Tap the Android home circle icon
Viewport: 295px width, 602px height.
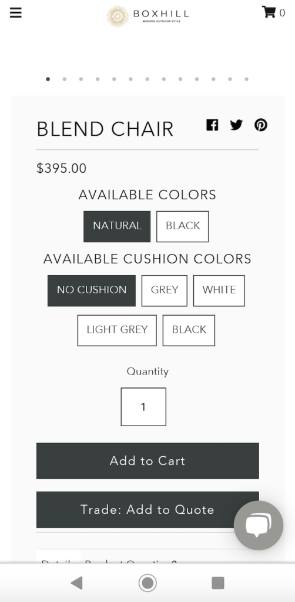[147, 583]
